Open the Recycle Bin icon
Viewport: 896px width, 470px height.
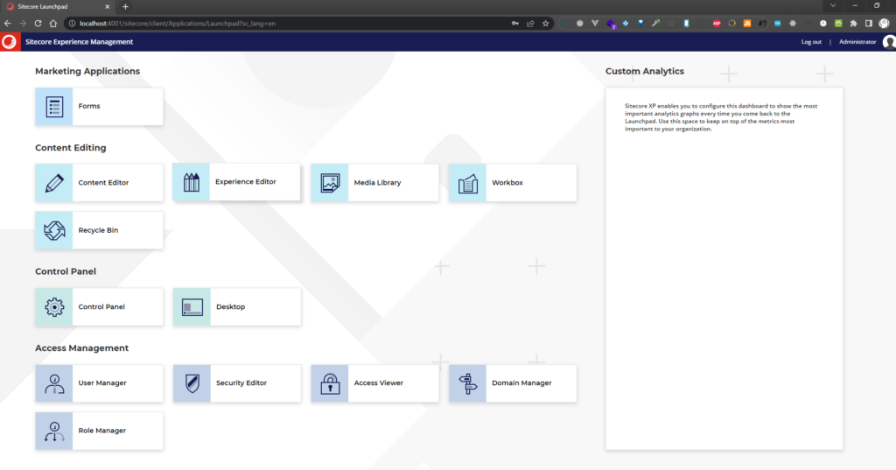click(54, 230)
